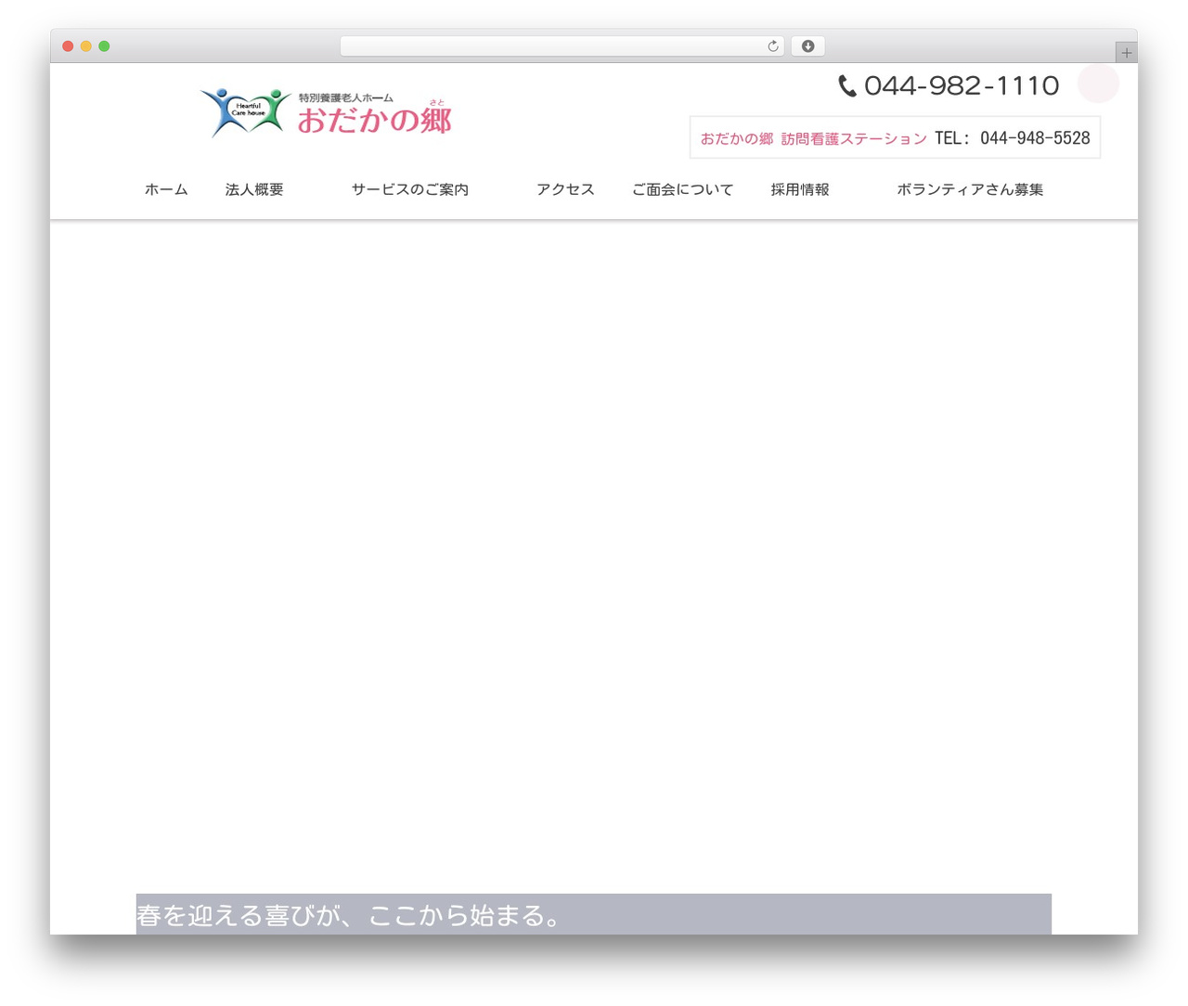Close the browser window with red button
The width and height of the screenshot is (1188, 1006).
tap(68, 46)
